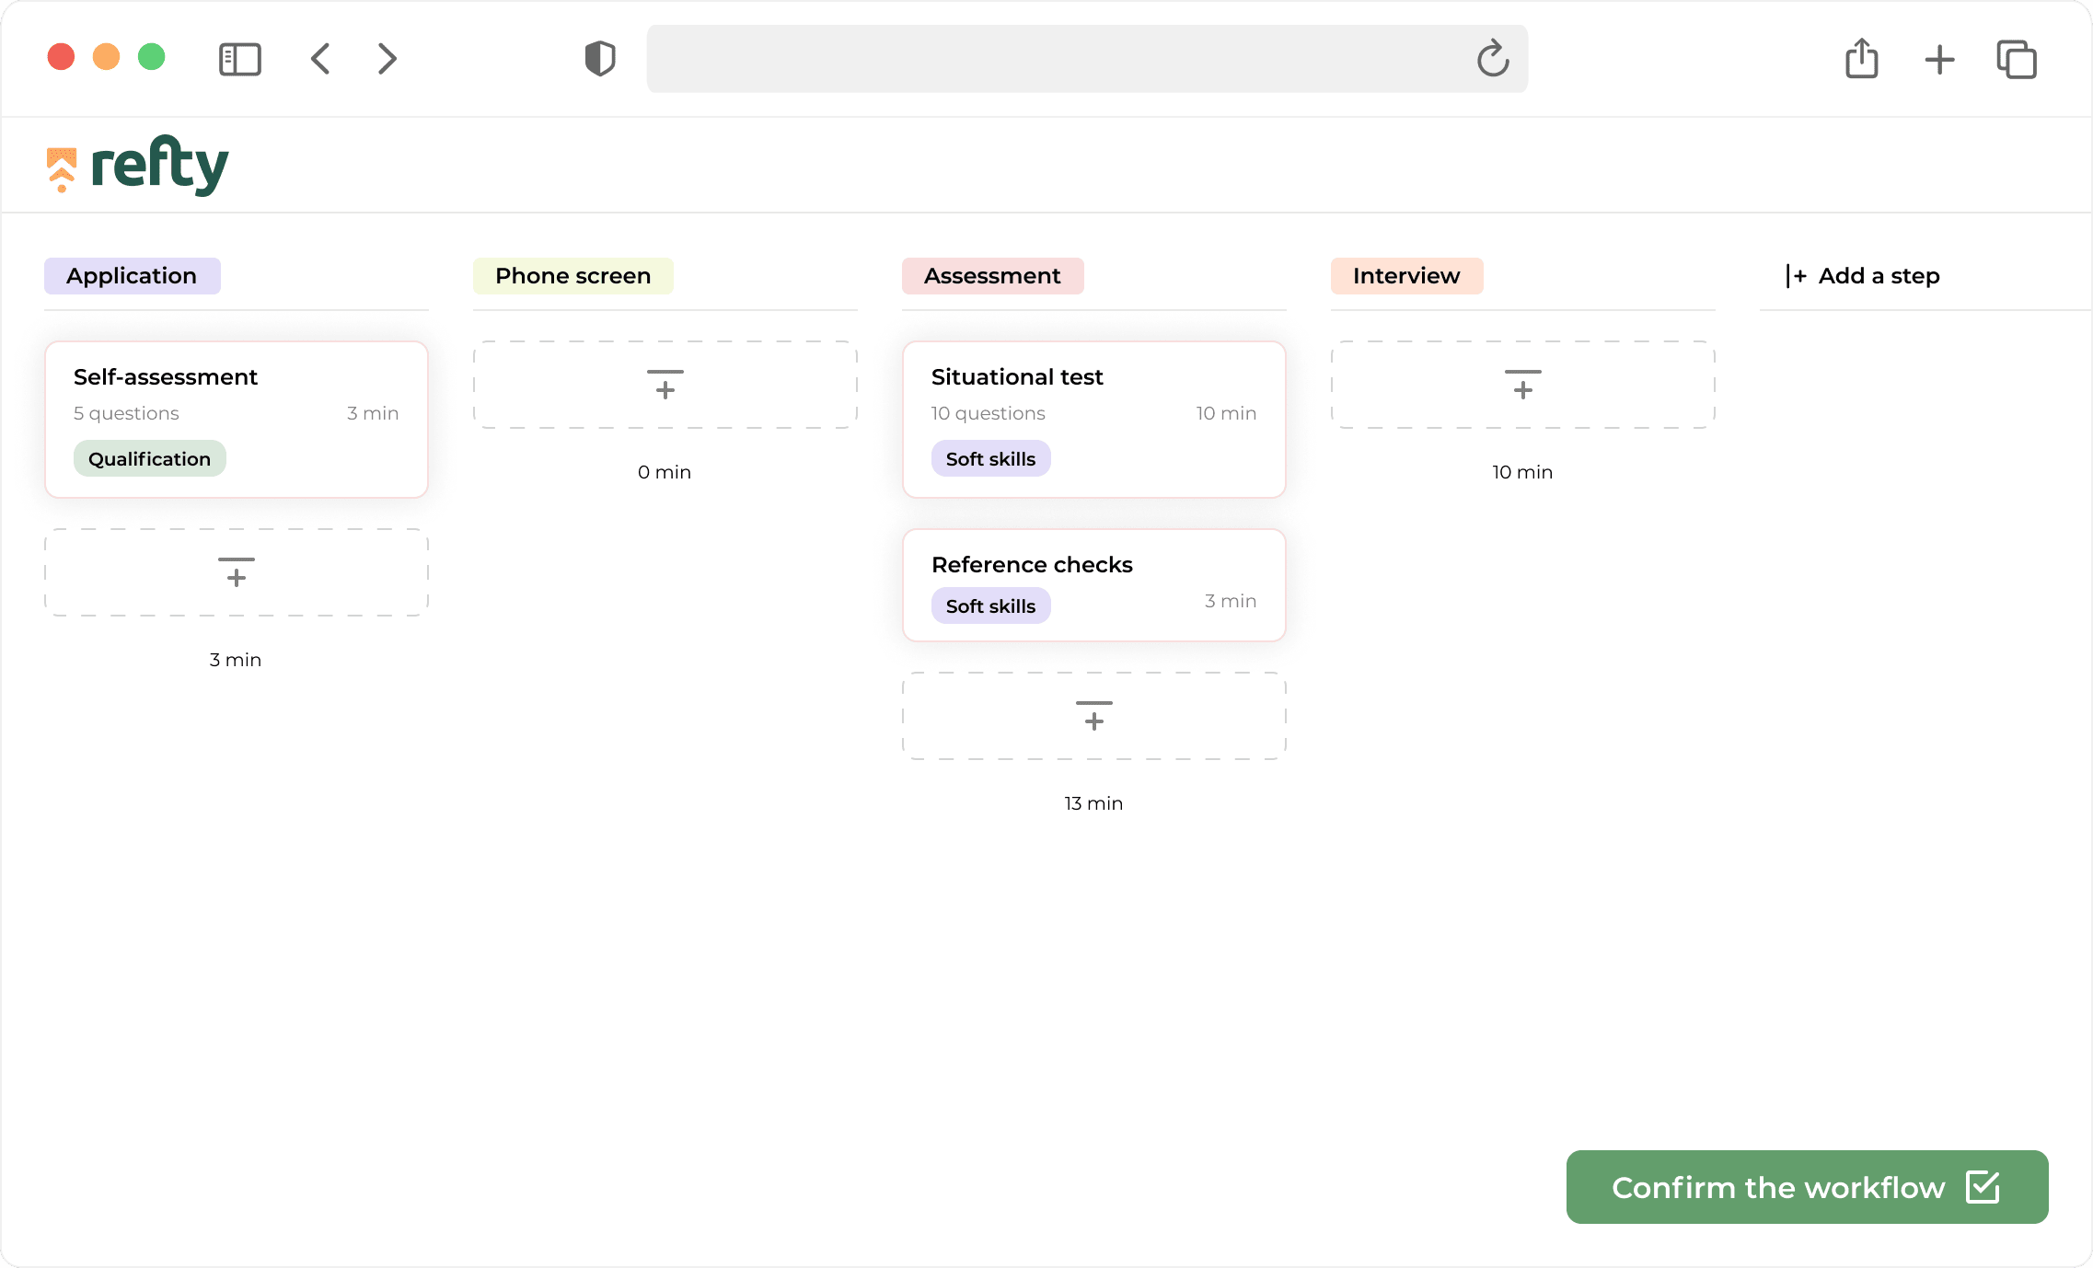This screenshot has height=1268, width=2093.
Task: Click Soft skills tag on Situational test
Action: 990,458
